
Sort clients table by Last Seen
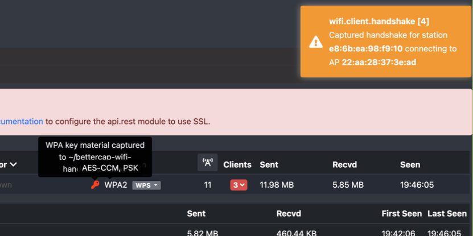pyautogui.click(x=447, y=213)
